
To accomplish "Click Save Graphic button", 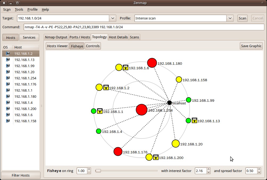I will point(251,46).
